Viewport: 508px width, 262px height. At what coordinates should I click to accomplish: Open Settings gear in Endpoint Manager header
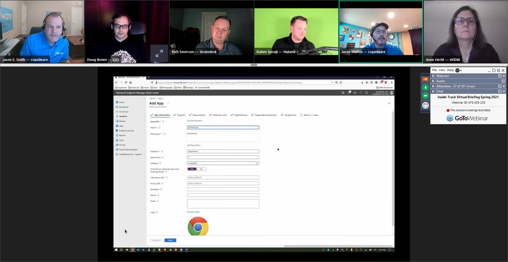355,93
